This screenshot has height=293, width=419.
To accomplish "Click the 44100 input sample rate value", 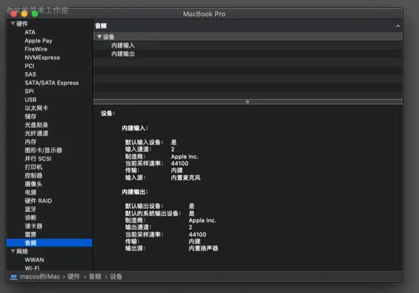I will 180,164.
